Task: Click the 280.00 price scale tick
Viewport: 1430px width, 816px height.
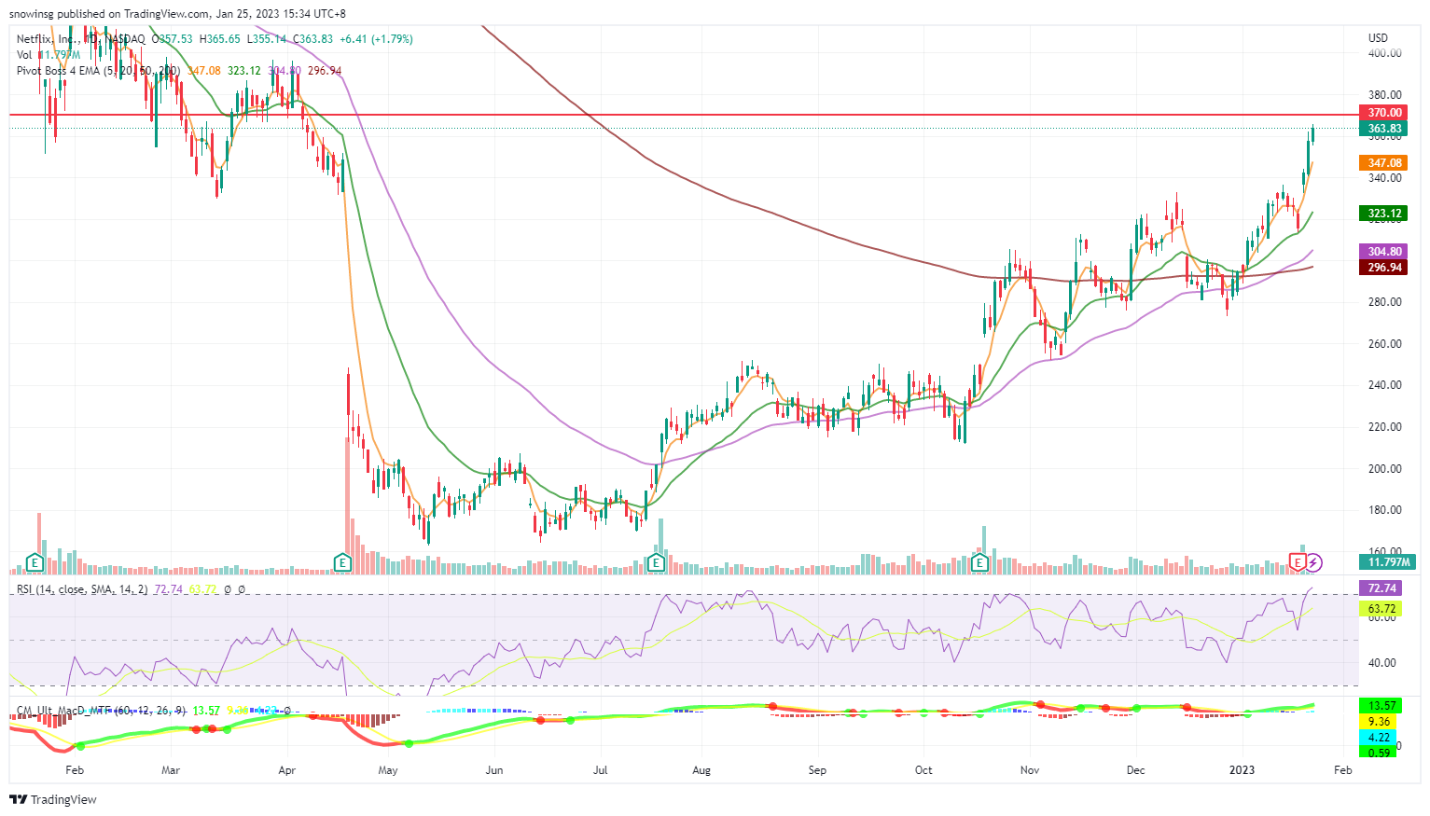Action: (1385, 302)
